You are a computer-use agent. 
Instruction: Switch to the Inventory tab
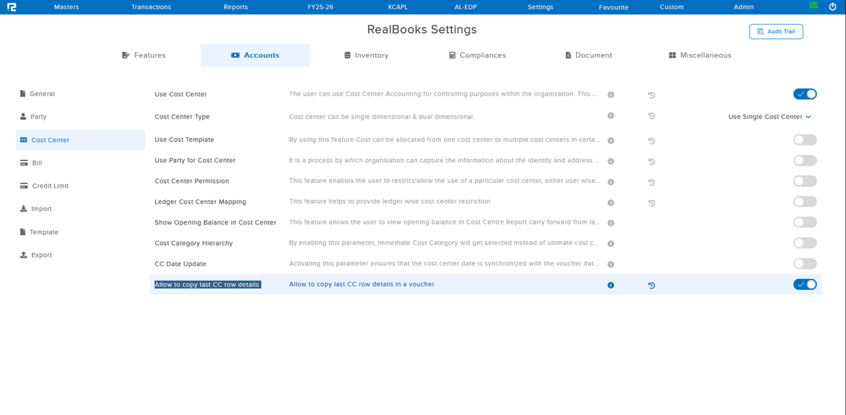click(366, 55)
